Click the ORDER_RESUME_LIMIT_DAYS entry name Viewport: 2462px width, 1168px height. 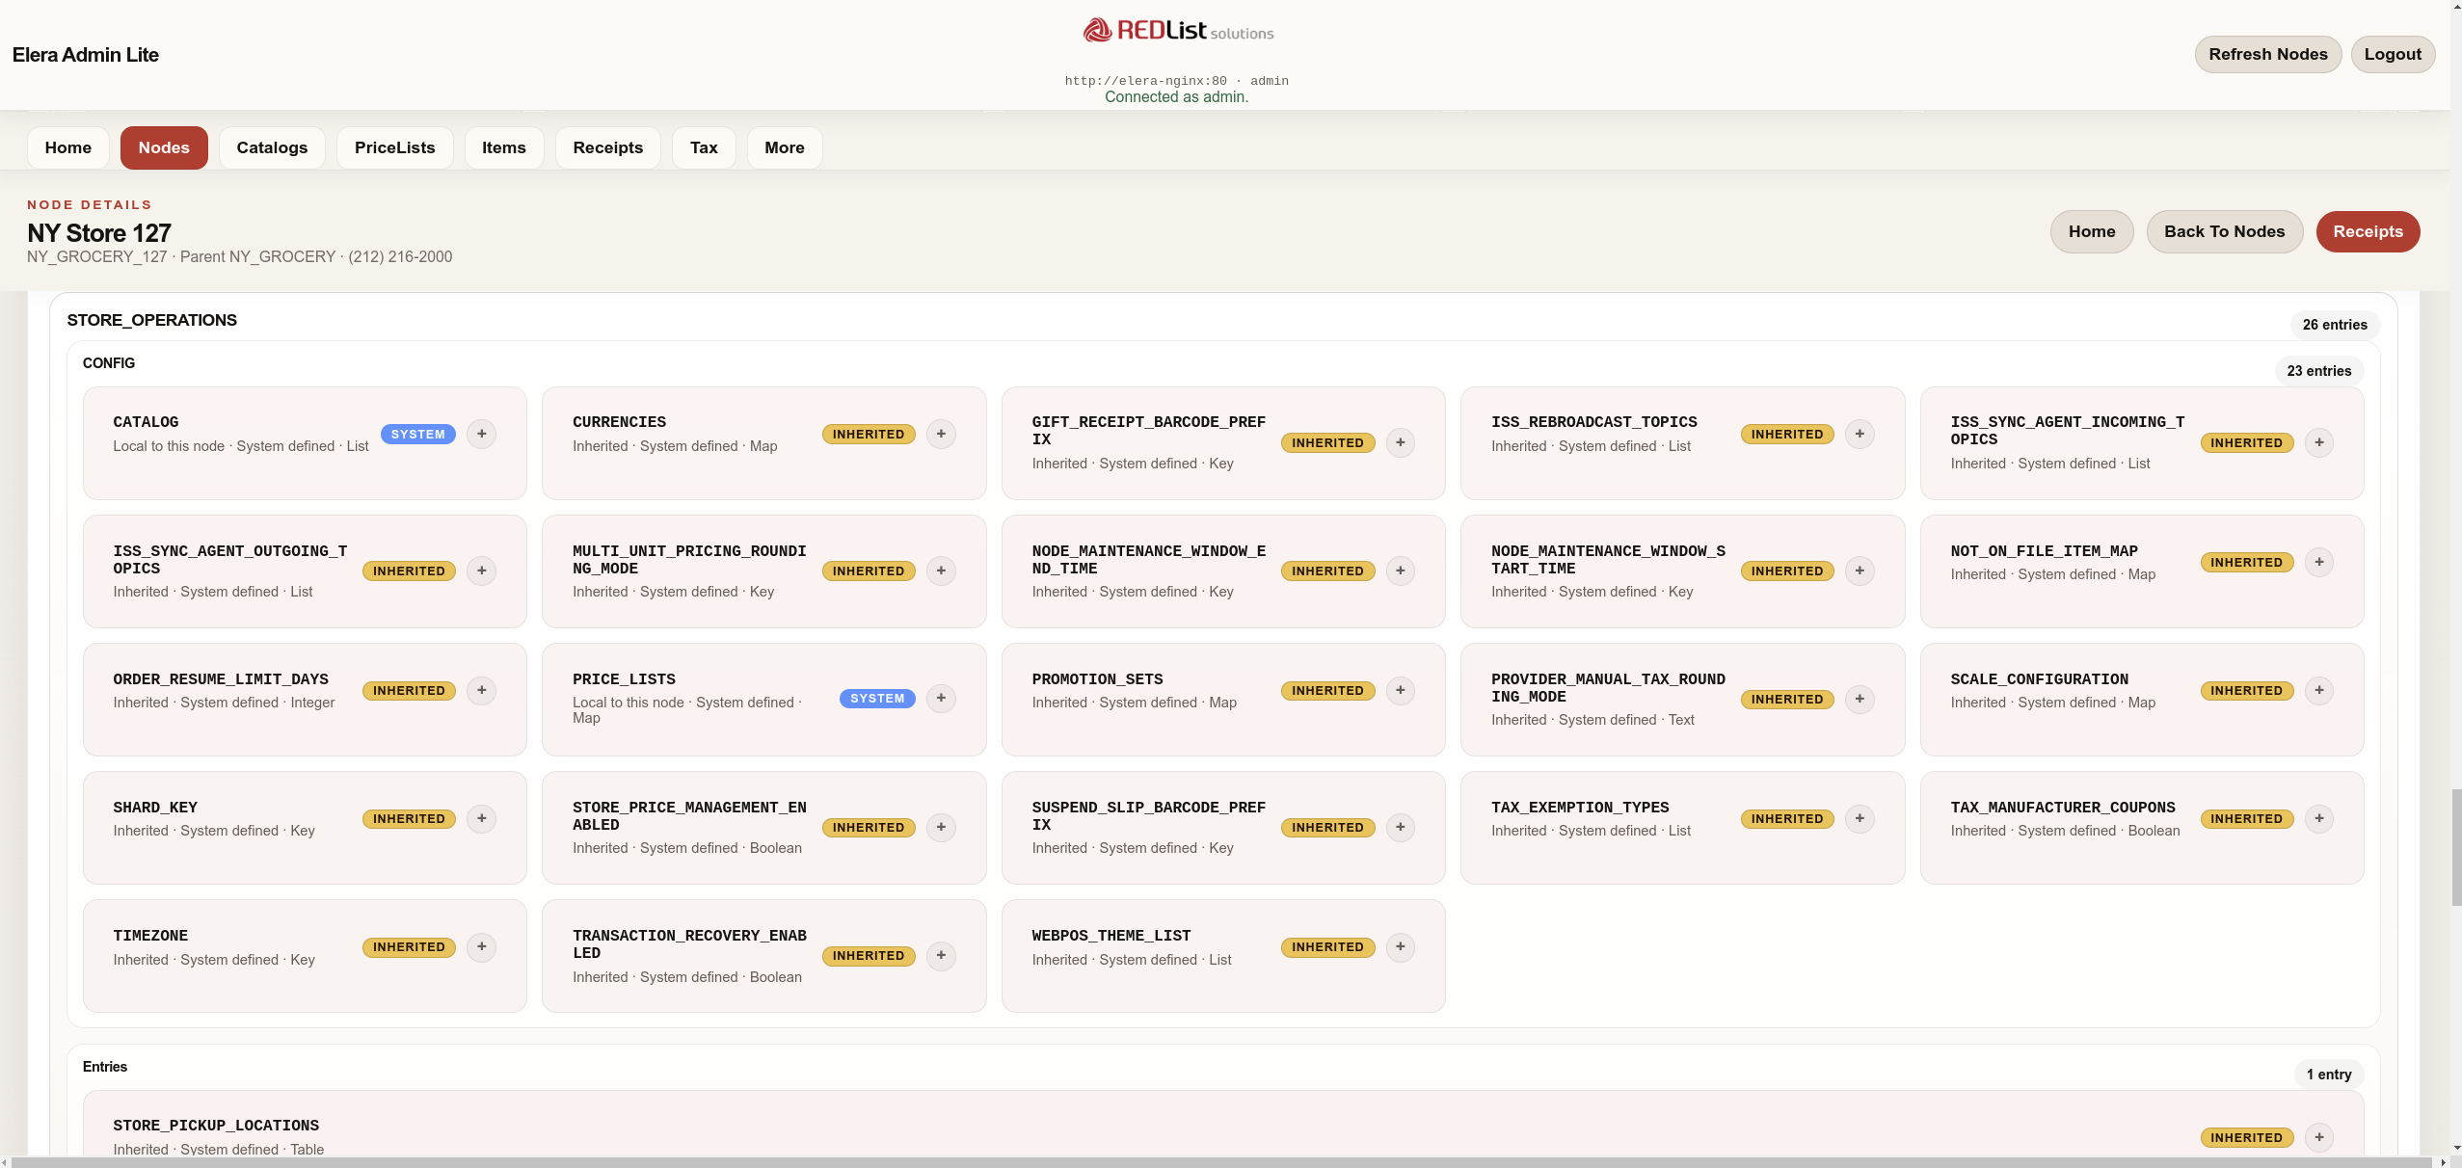tap(221, 679)
